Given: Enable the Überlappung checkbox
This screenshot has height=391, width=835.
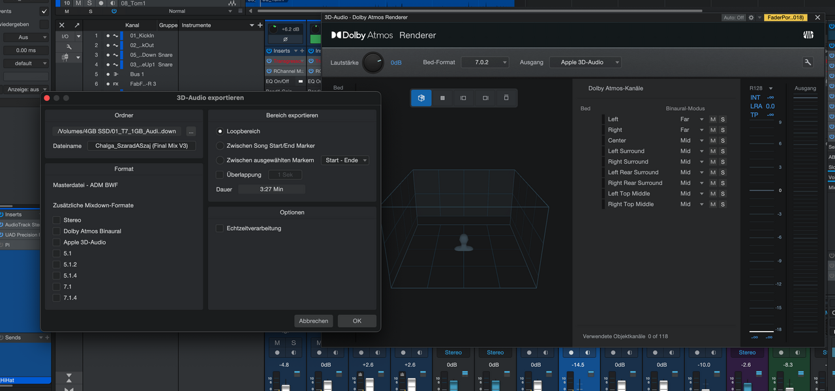Looking at the screenshot, I should click(220, 175).
